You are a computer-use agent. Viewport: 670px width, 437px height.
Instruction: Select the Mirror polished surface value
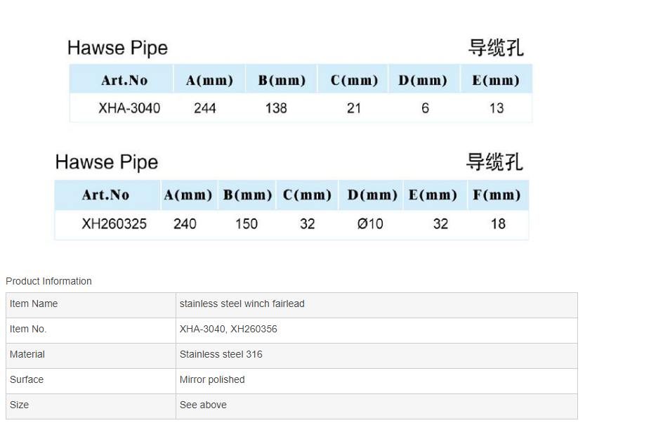(212, 380)
